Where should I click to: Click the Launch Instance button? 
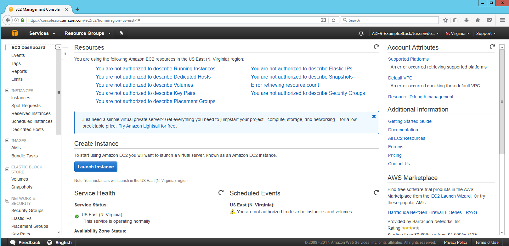click(x=96, y=167)
